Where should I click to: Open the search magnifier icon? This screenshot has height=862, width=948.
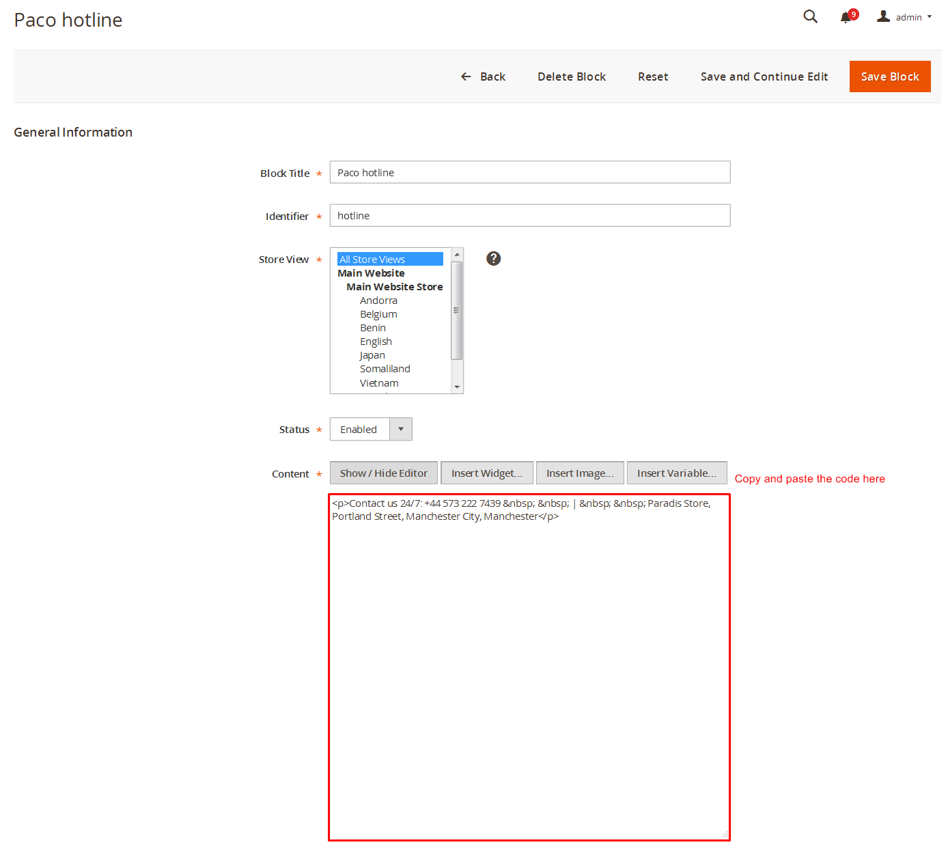coord(810,16)
